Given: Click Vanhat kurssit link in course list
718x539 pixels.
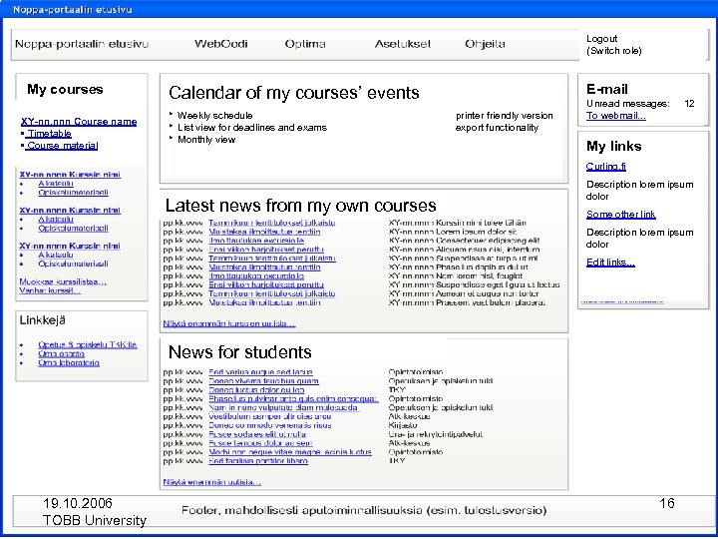Looking at the screenshot, I should tap(51, 291).
